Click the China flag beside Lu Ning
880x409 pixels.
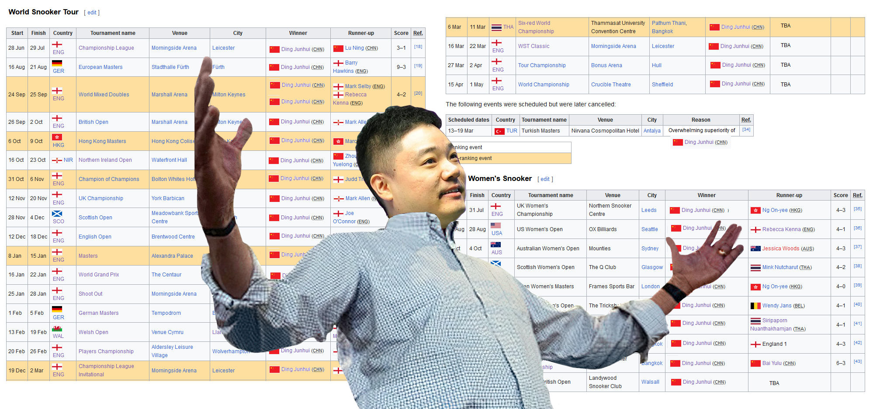pos(338,48)
